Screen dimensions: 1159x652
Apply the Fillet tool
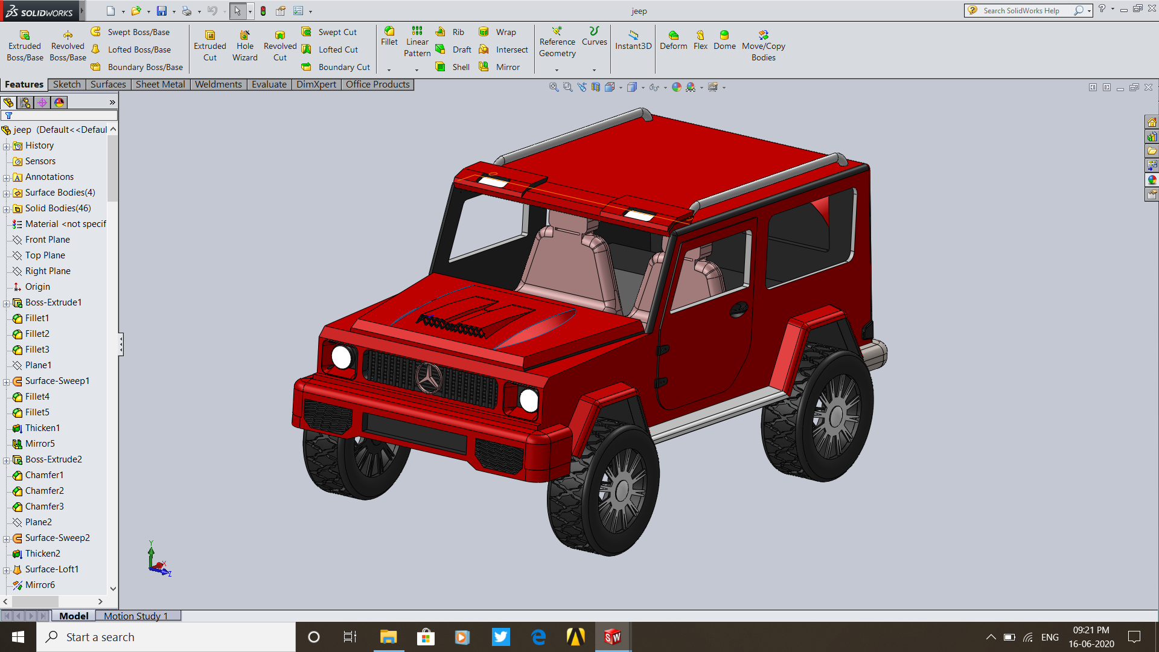(x=389, y=36)
